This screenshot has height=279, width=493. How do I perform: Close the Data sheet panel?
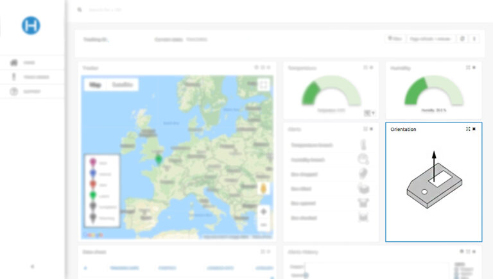[x=268, y=251]
